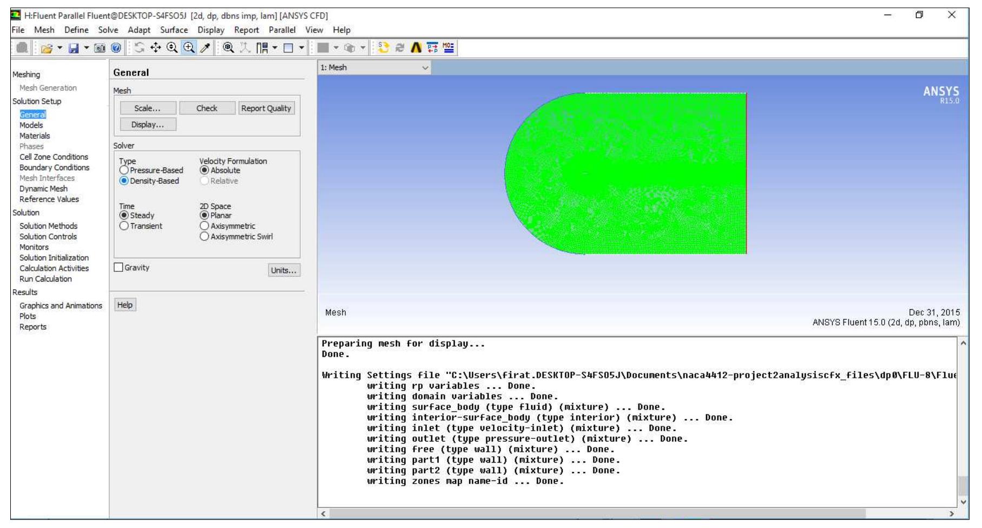Open the '1: Mesh' window dropdown
Image resolution: width=982 pixels, height=528 pixels.
(425, 68)
